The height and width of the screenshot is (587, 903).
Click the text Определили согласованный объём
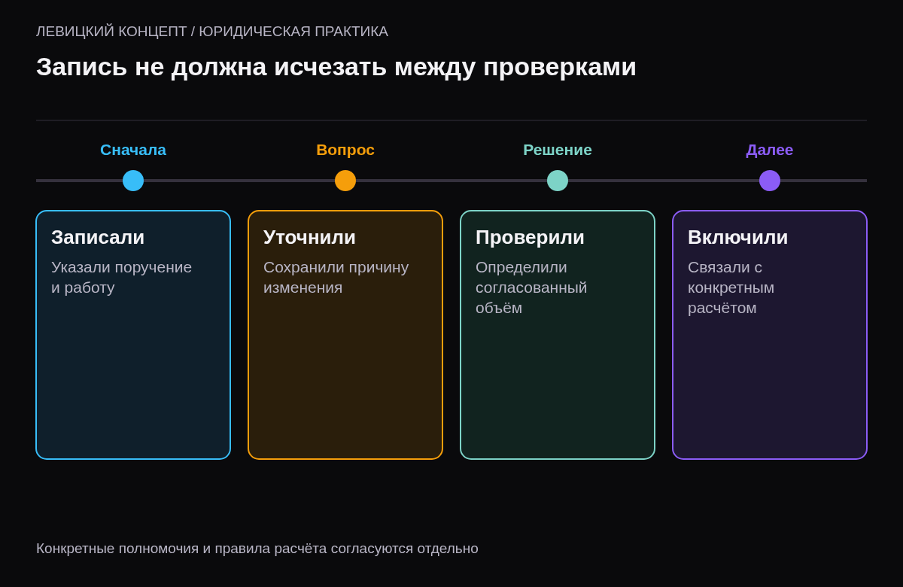point(531,287)
